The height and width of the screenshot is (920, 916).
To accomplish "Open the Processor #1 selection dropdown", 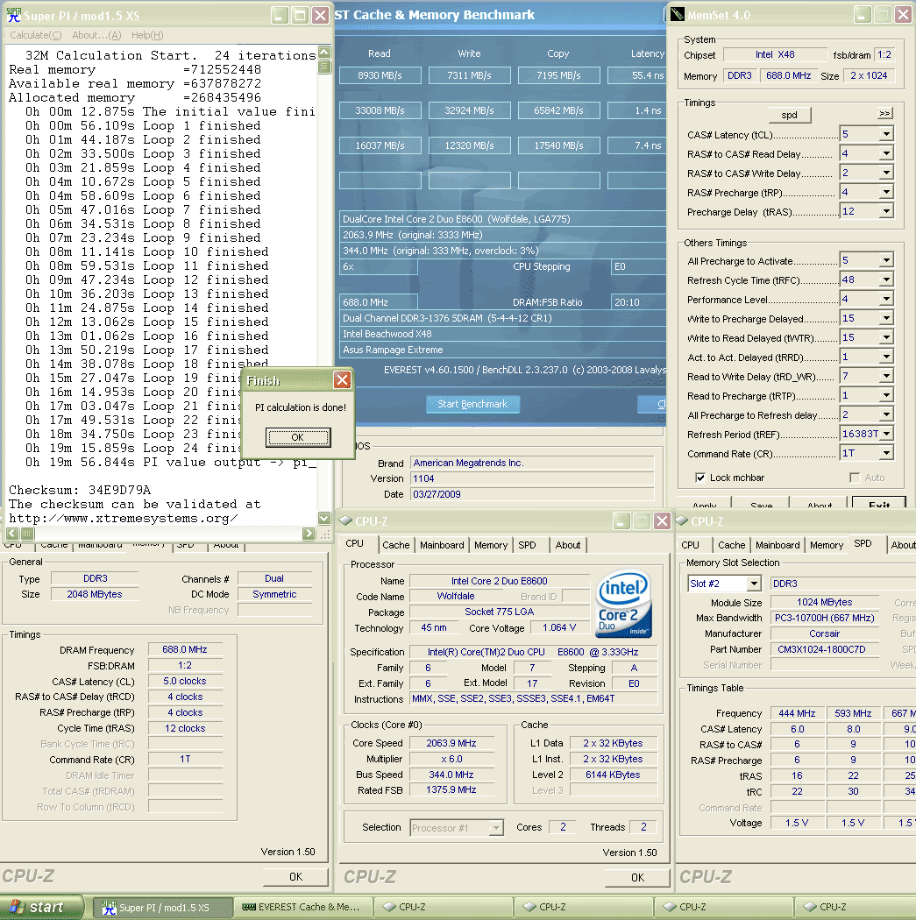I will tap(496, 828).
